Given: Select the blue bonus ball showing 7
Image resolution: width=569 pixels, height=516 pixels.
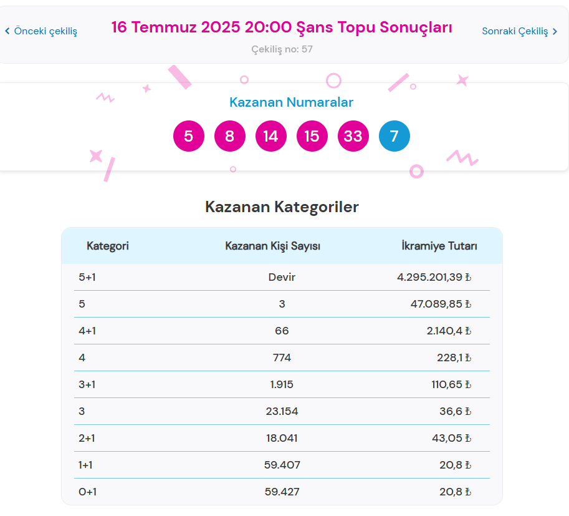Looking at the screenshot, I should (394, 135).
